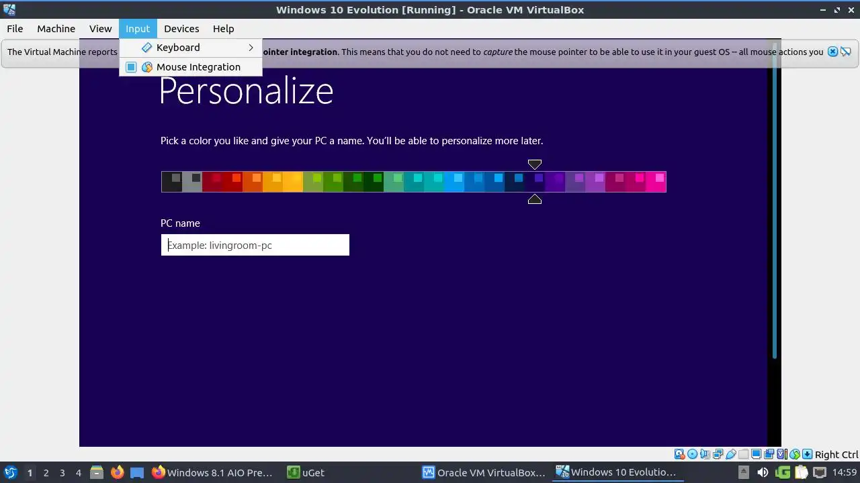Open the File menu
Viewport: 860px width, 483px height.
coord(15,29)
